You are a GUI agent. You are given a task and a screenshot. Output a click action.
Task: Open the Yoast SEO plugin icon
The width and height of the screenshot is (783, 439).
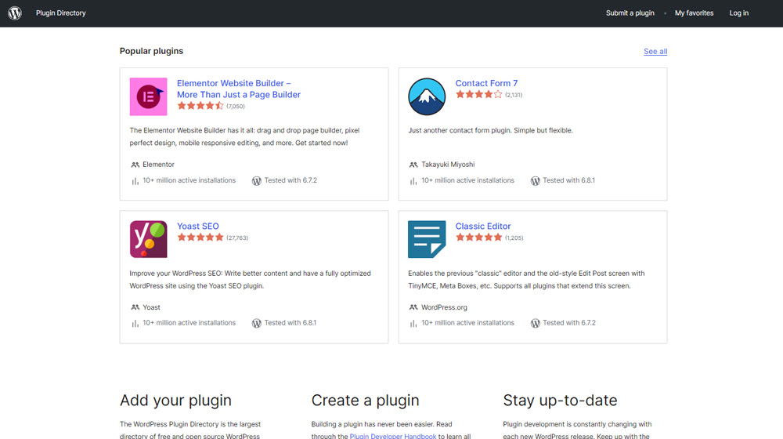148,240
